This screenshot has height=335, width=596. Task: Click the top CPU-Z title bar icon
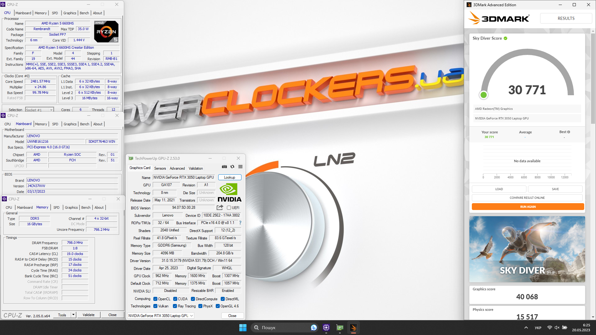tap(3, 4)
